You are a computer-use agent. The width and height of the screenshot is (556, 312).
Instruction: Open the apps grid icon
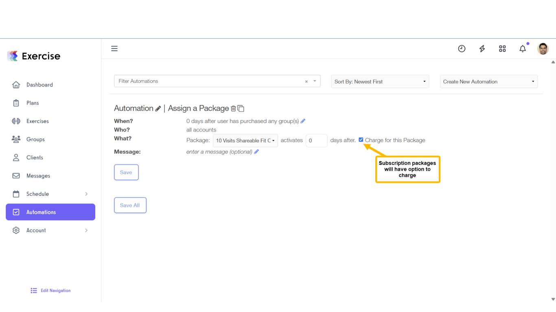tap(502, 49)
